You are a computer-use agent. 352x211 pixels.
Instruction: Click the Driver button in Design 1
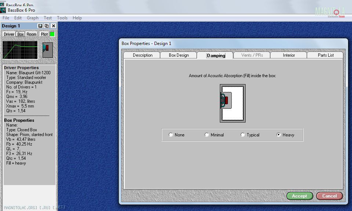9,34
